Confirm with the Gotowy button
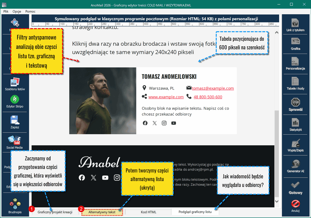 295,188
